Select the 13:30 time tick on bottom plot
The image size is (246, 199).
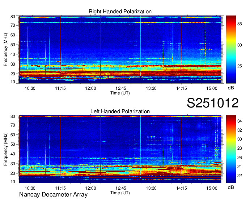click(151, 188)
